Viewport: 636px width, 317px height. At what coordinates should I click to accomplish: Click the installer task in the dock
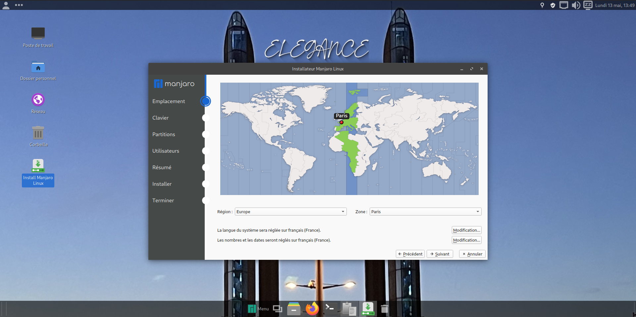point(368,309)
